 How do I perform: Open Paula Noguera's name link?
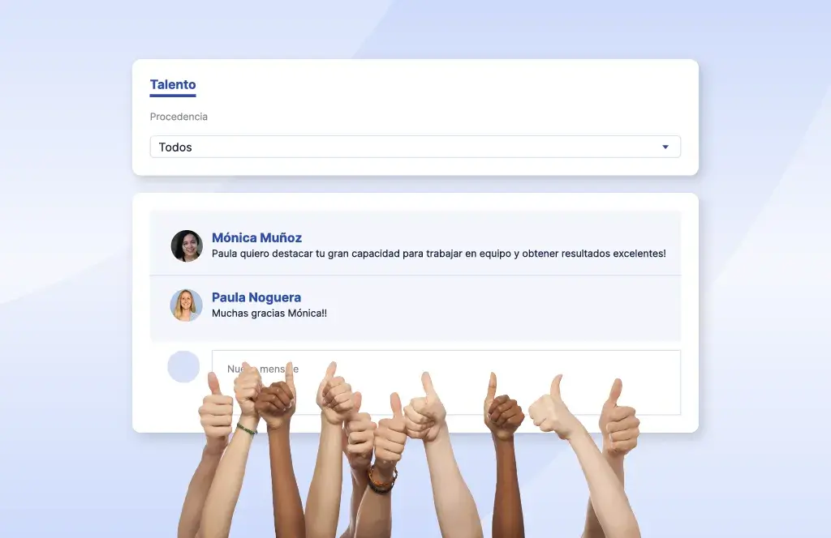click(256, 297)
